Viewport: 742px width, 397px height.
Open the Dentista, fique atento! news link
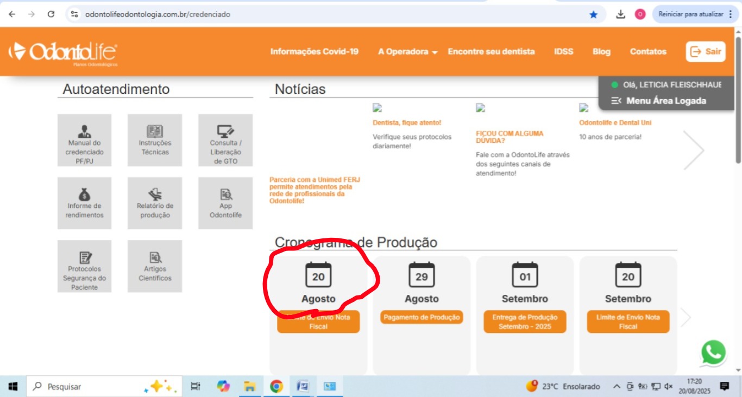tap(407, 123)
